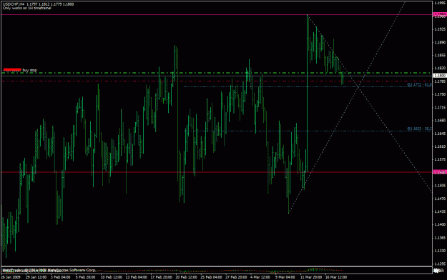Click the '20 Feb 12:00' time axis label
This screenshot has width=447, height=280.
[187, 277]
